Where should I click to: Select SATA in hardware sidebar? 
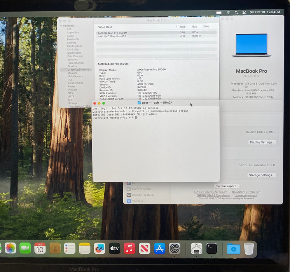tap(71, 96)
